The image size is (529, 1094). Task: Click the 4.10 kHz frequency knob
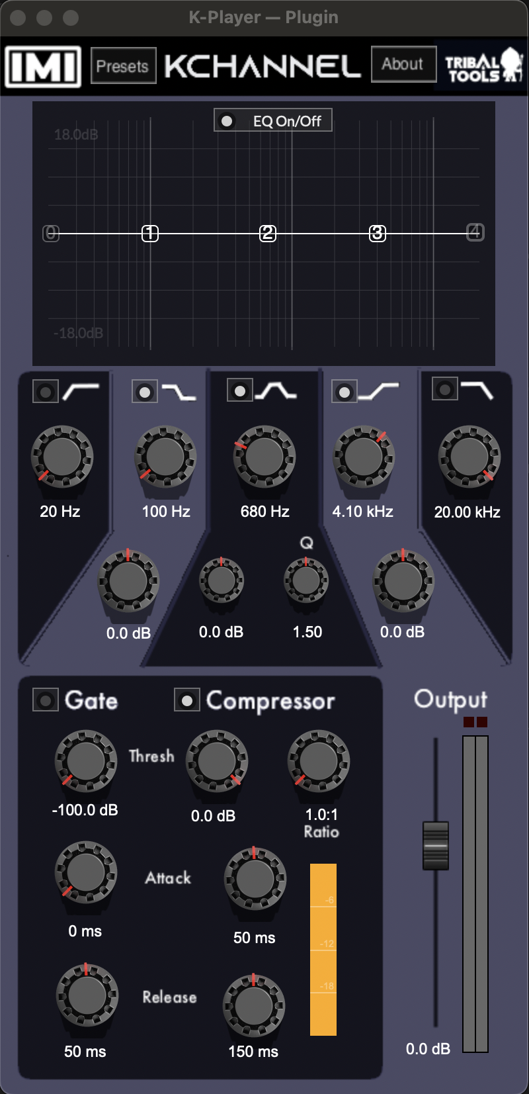pos(364,457)
